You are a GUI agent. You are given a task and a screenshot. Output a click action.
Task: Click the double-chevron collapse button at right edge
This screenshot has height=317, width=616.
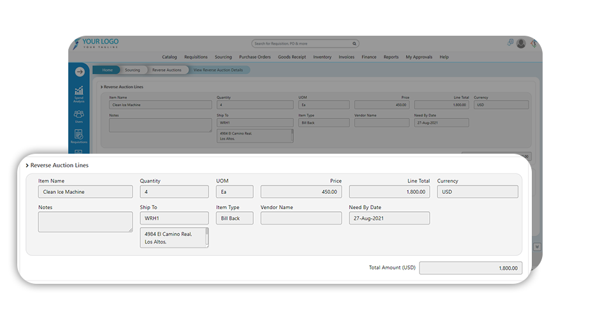point(537,247)
